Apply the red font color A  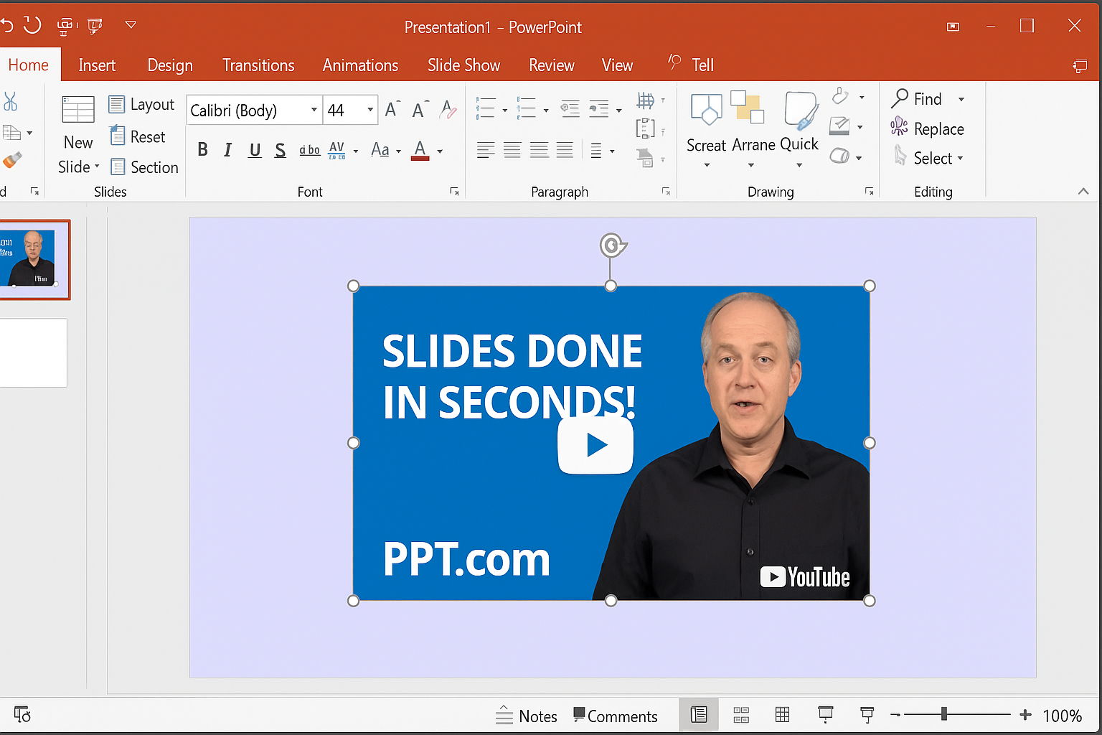point(420,150)
